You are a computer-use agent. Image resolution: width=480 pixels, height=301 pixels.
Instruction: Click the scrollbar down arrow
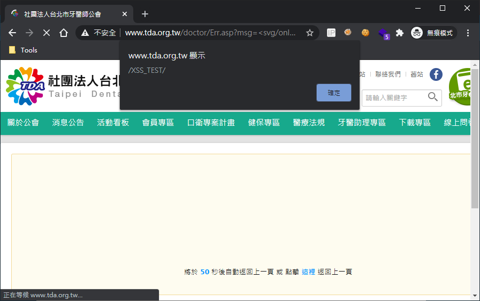click(475, 296)
